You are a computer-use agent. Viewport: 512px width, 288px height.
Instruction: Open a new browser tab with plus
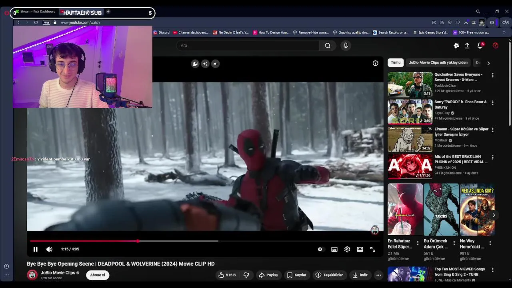[108, 12]
